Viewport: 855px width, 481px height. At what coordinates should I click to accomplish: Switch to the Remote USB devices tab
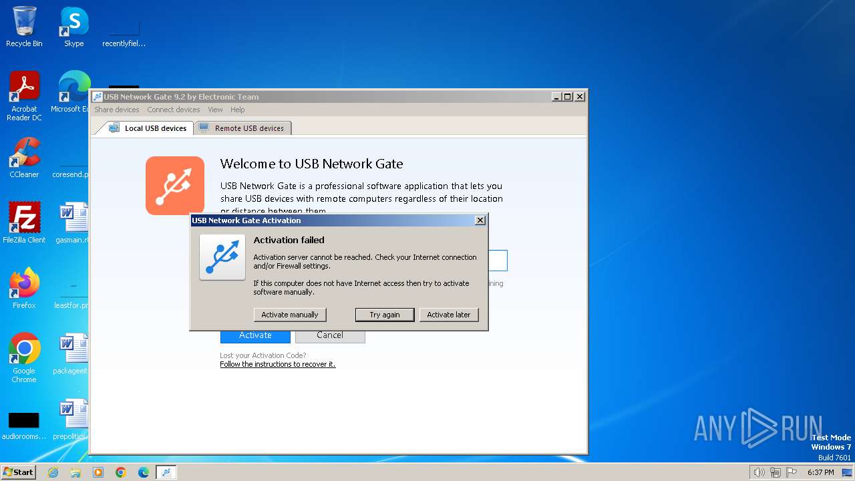click(242, 128)
